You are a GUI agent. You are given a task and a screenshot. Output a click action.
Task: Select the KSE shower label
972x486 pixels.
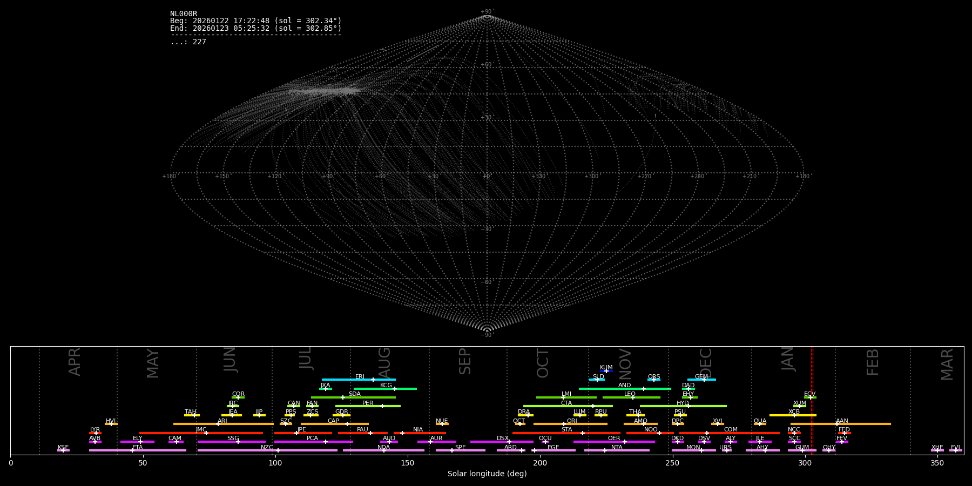pyautogui.click(x=63, y=448)
